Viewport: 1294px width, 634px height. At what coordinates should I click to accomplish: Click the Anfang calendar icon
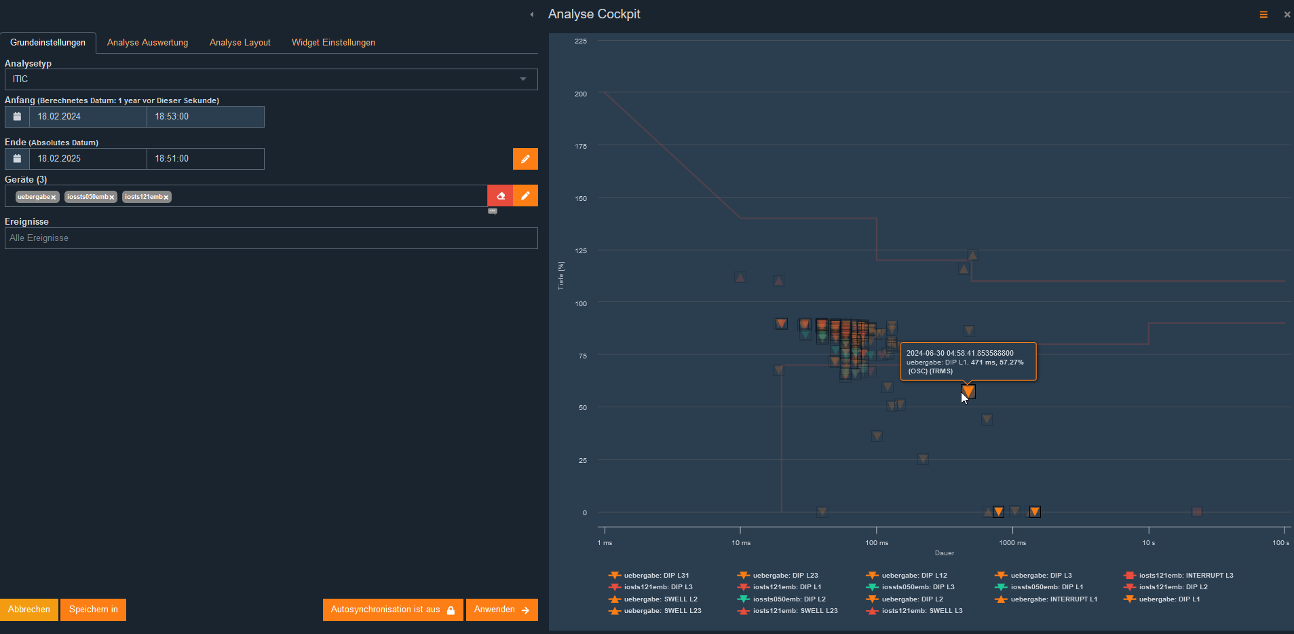click(x=17, y=117)
